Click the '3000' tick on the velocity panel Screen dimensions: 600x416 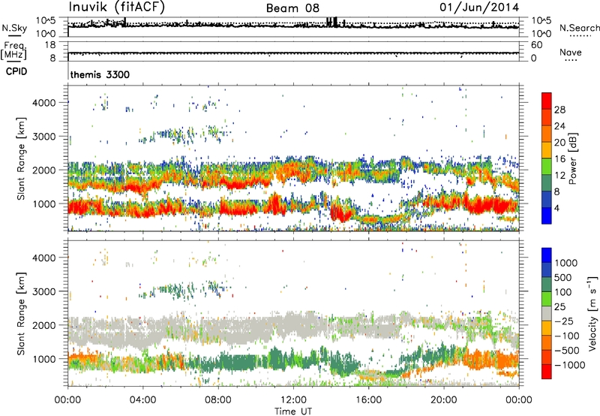pos(44,291)
